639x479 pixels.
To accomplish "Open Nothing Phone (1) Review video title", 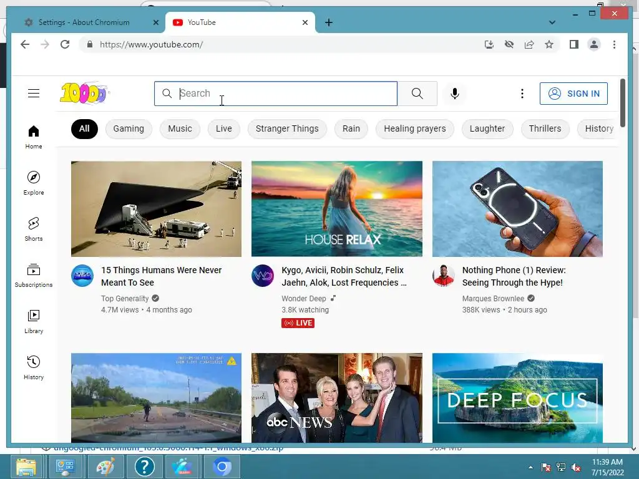I will point(514,276).
